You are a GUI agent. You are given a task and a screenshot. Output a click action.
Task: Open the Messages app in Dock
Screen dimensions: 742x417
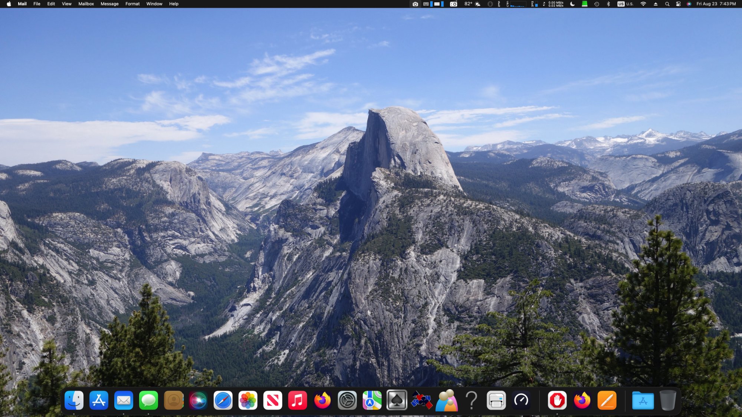coord(148,400)
